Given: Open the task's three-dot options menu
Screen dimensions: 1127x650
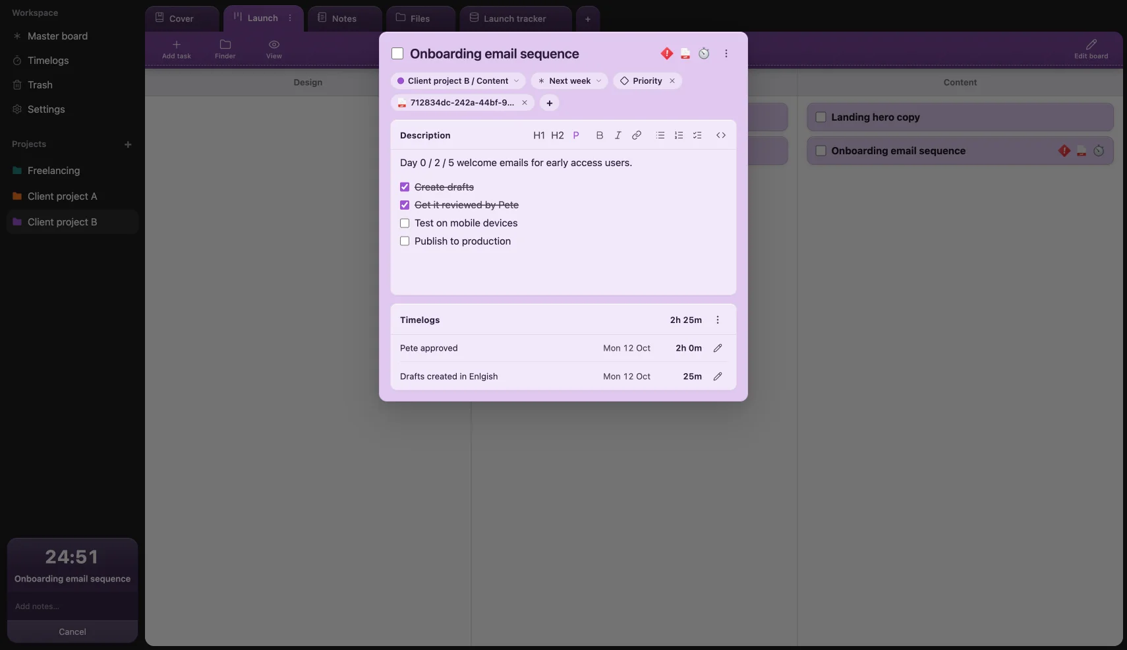Looking at the screenshot, I should tap(726, 53).
